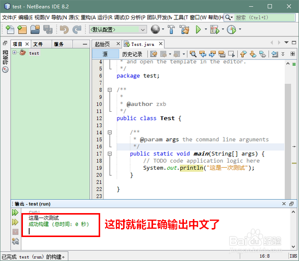Open the Run Project dropdown arrow
Image resolution: width=299 pixels, height=261 pixels.
point(206,29)
